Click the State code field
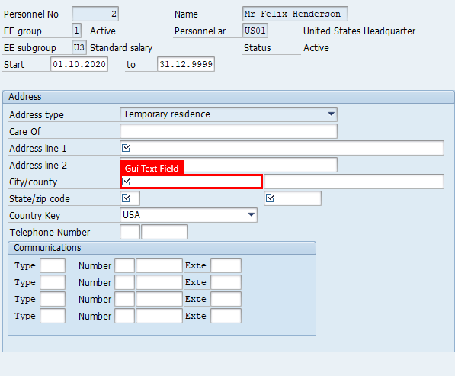This screenshot has height=376, width=455. (130, 198)
